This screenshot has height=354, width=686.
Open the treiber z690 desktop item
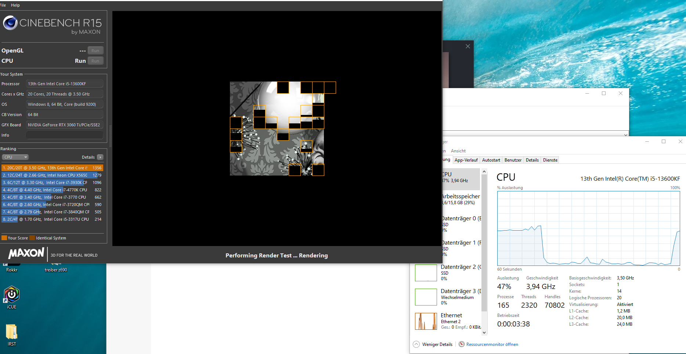click(x=56, y=268)
